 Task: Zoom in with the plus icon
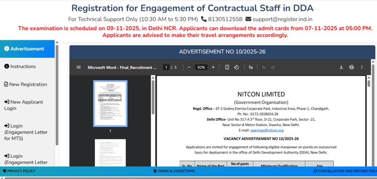pos(213,67)
